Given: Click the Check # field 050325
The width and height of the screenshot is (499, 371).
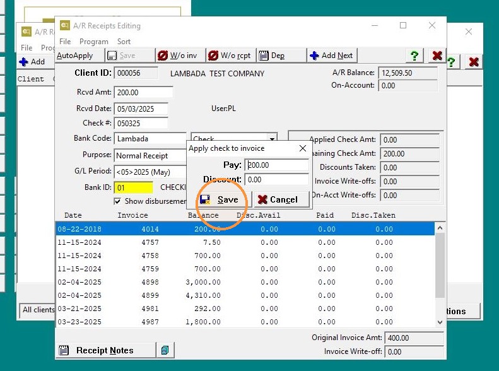Looking at the screenshot, I should tap(141, 124).
